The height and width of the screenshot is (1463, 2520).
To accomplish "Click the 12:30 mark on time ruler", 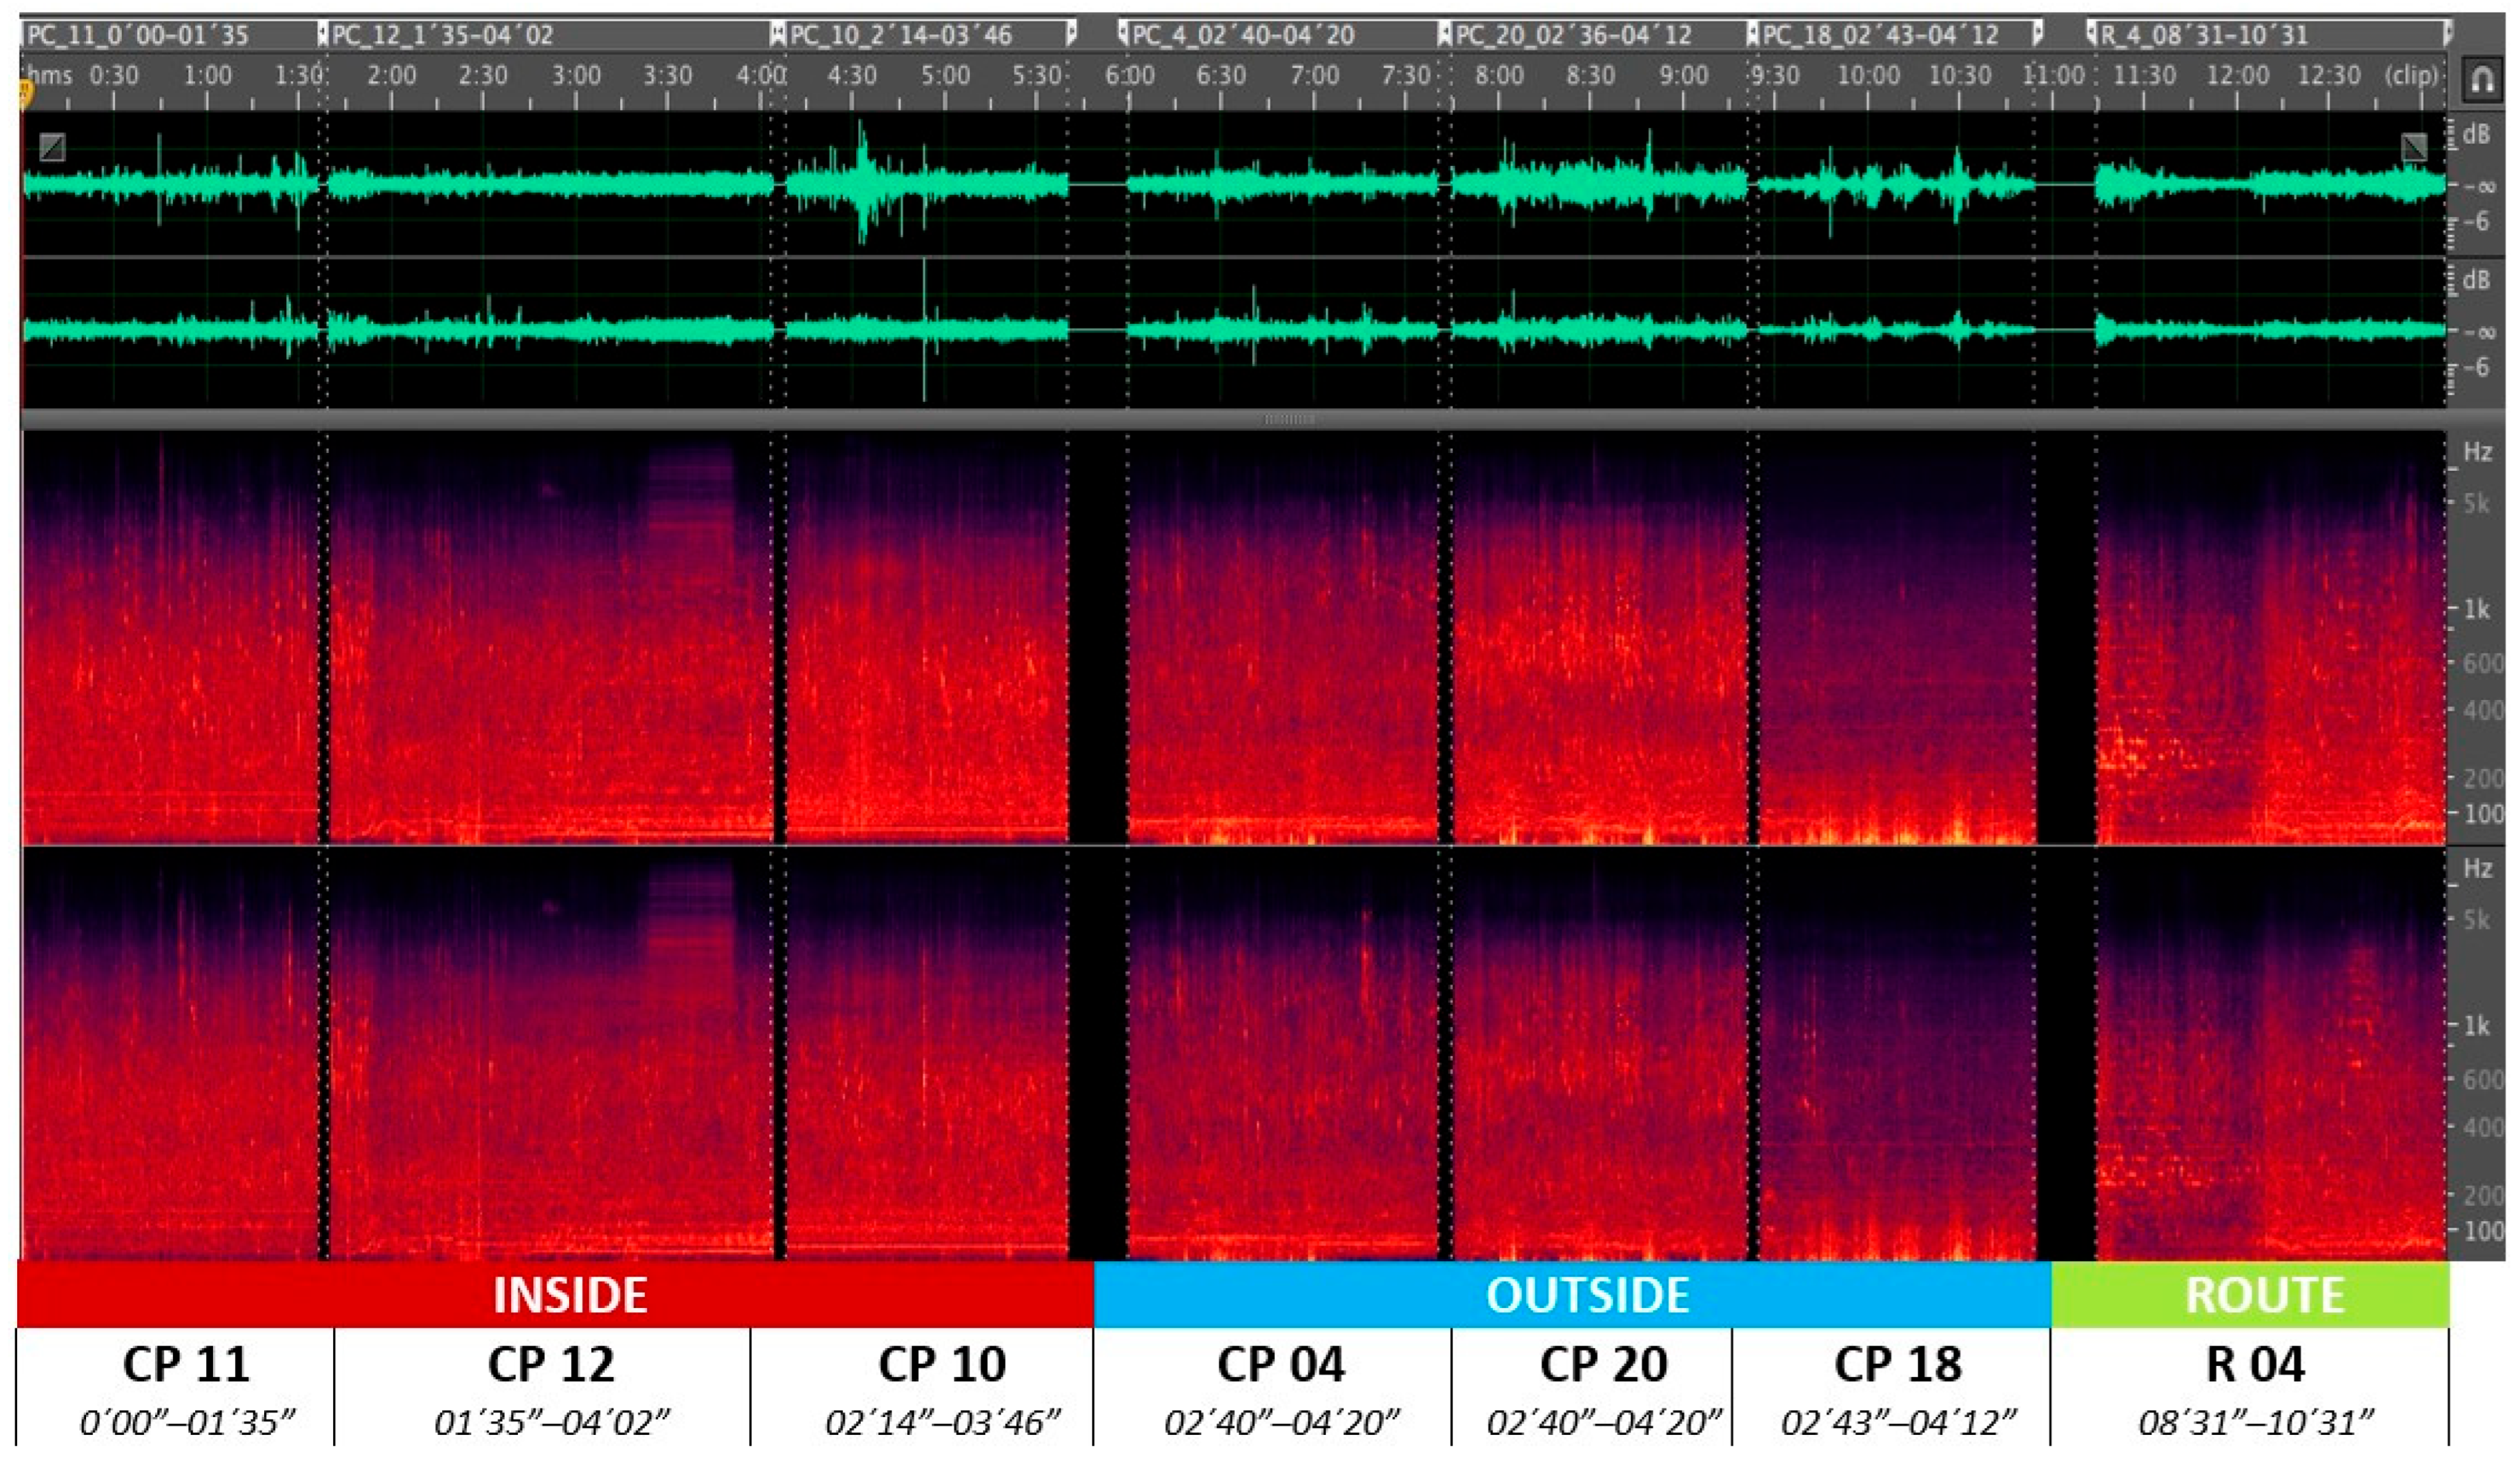I will (x=2329, y=75).
